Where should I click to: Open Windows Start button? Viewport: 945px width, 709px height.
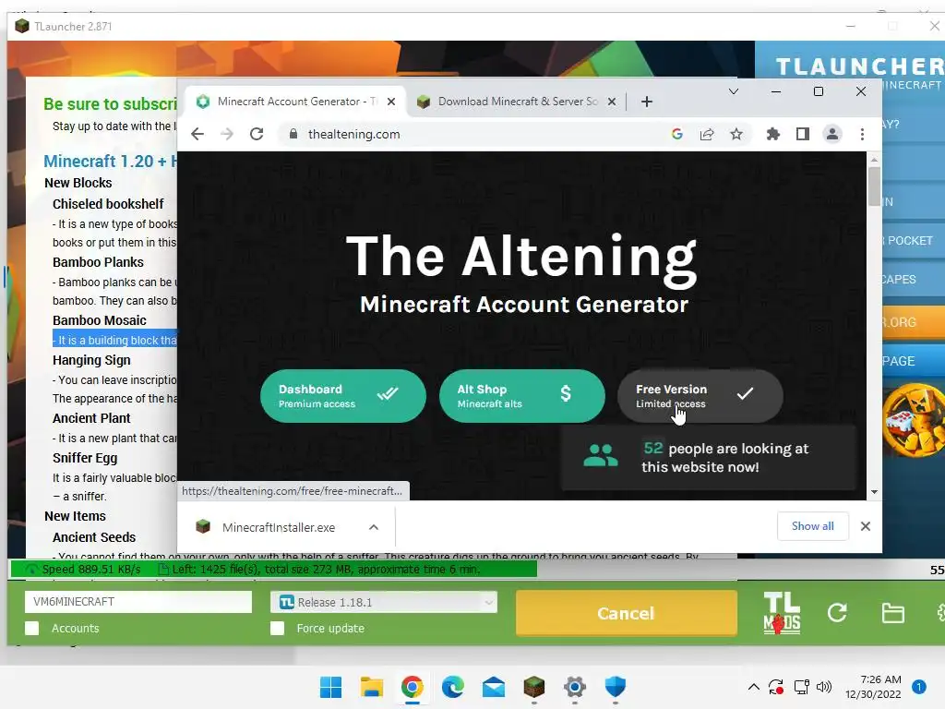tap(330, 687)
